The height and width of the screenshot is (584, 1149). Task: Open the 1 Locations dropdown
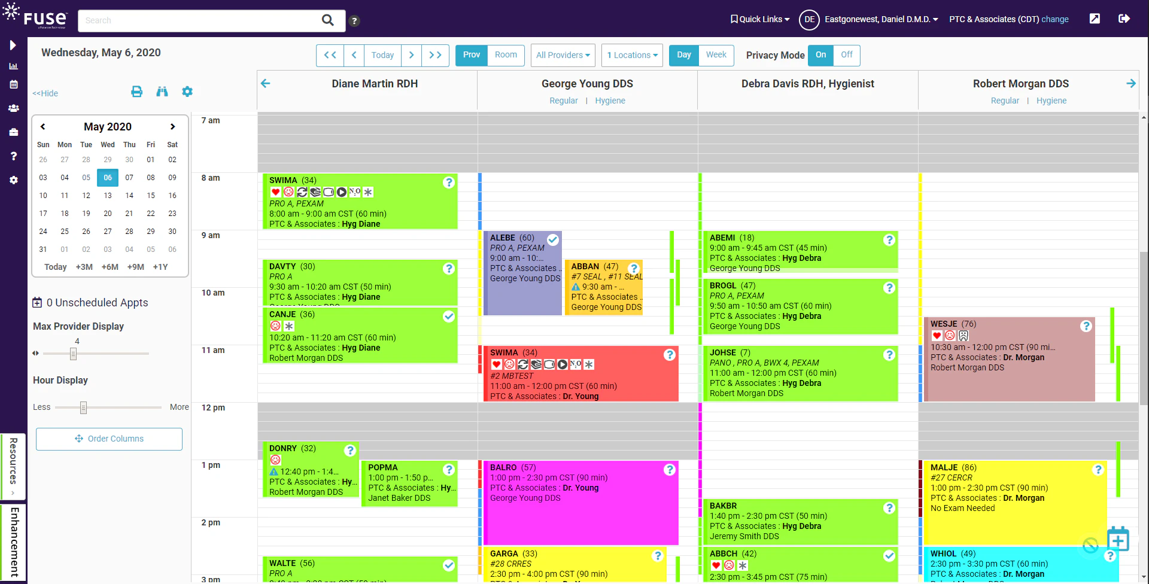632,55
